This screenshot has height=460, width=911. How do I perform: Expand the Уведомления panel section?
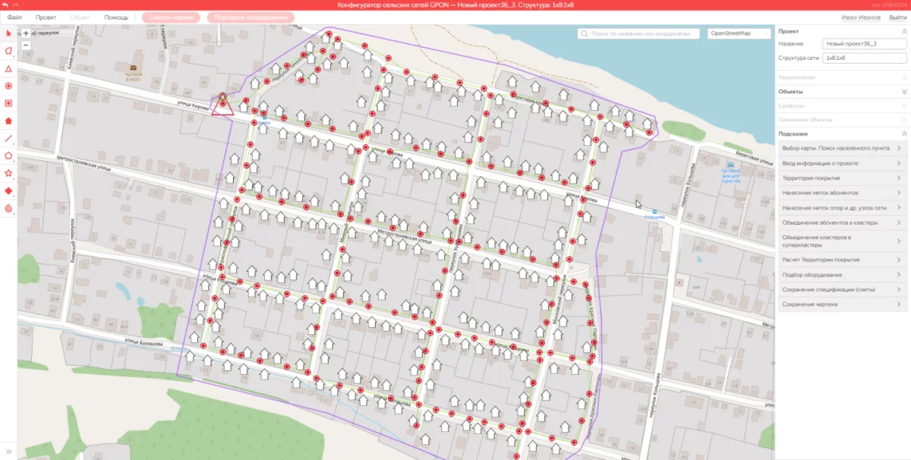(x=903, y=77)
